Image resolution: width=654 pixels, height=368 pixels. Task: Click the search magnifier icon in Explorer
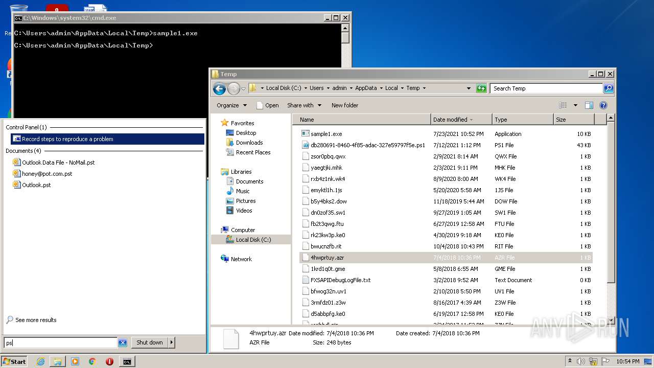click(608, 88)
